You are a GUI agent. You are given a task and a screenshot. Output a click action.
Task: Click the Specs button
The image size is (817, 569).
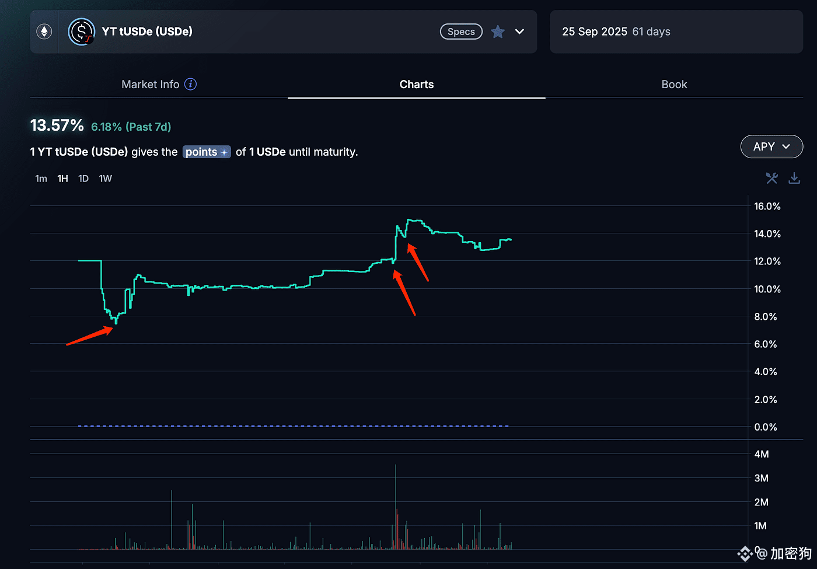[x=461, y=32]
